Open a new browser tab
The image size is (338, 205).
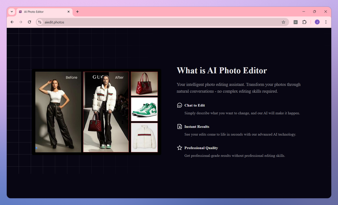click(77, 12)
